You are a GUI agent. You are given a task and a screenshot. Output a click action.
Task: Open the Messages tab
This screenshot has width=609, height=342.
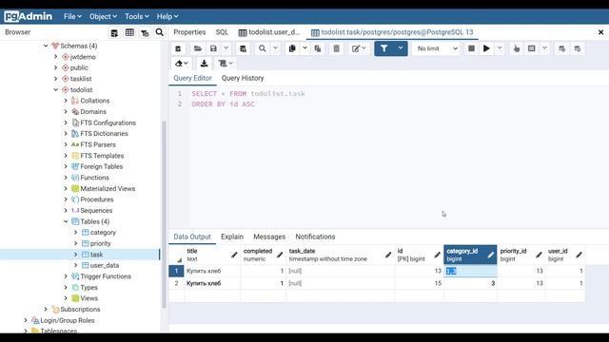pos(269,237)
